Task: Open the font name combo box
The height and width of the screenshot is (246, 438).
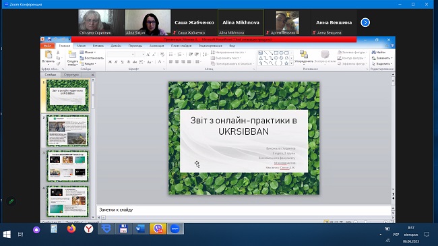Action: pyautogui.click(x=121, y=54)
